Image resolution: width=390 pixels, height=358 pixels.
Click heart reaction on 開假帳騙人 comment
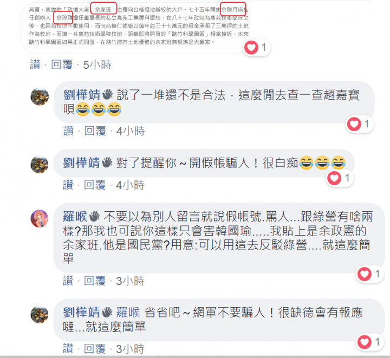click(x=340, y=178)
